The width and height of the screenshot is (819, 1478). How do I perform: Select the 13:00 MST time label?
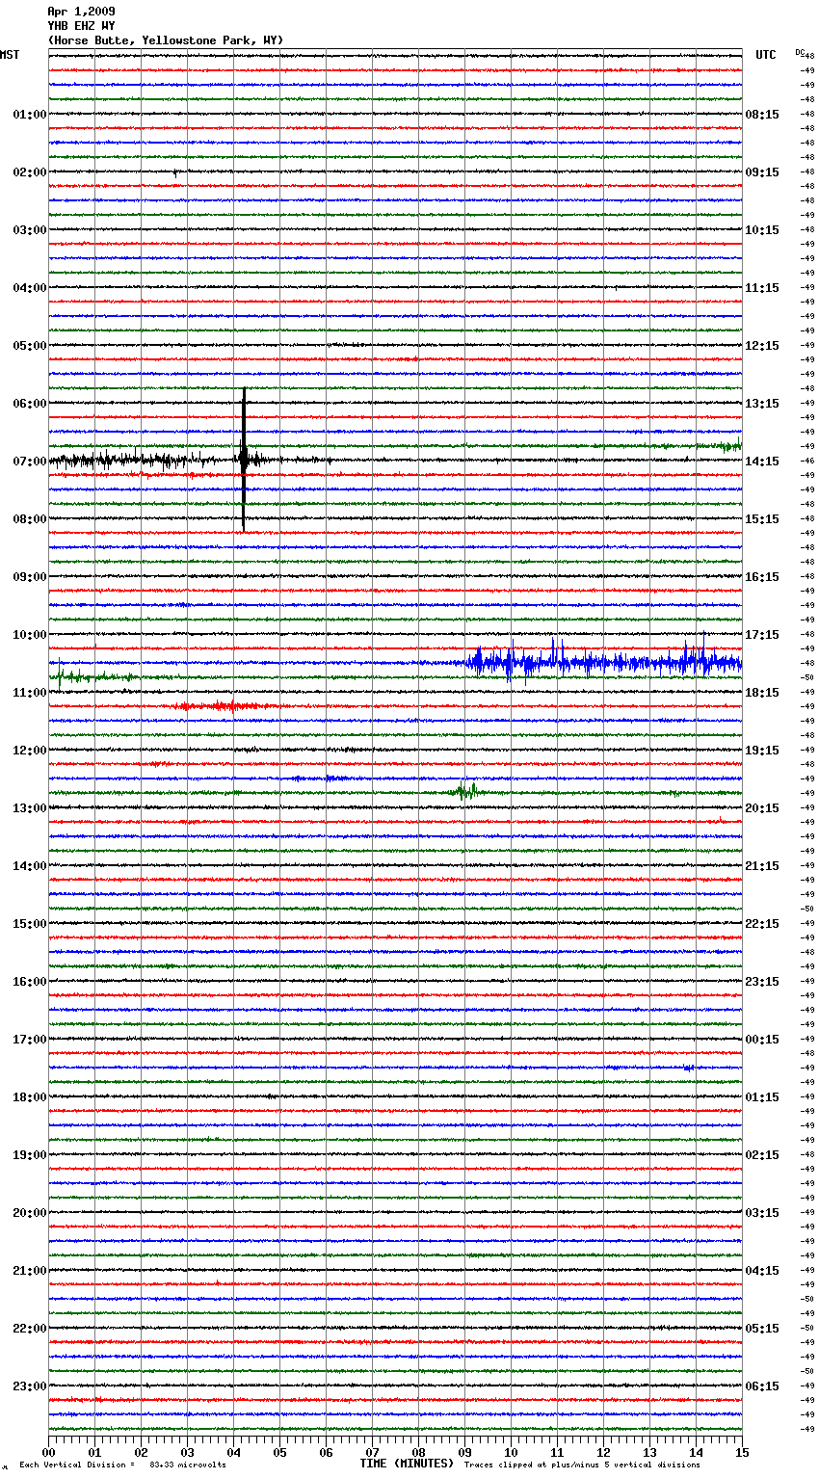tap(30, 808)
